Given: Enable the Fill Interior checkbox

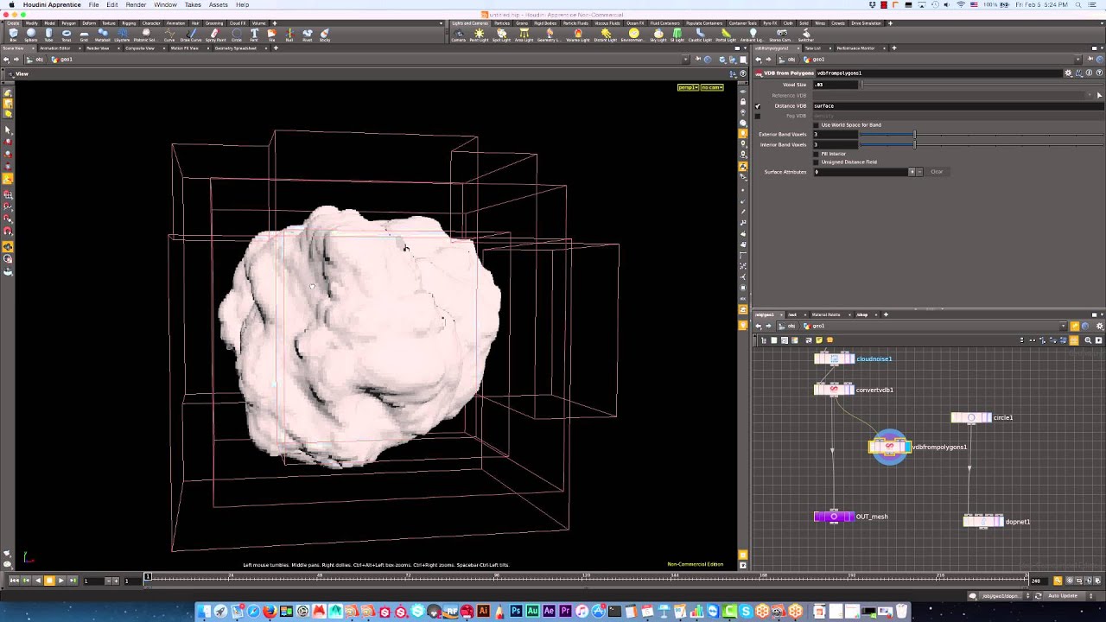Looking at the screenshot, I should (817, 154).
